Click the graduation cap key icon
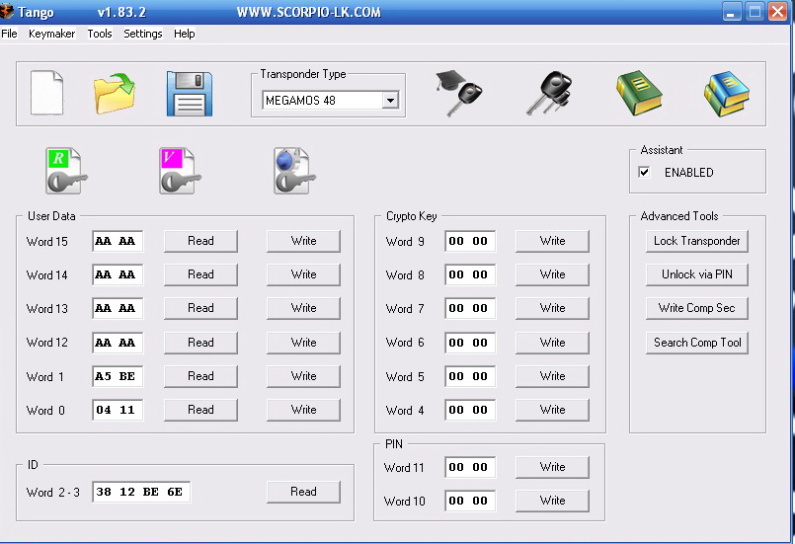 (x=459, y=93)
